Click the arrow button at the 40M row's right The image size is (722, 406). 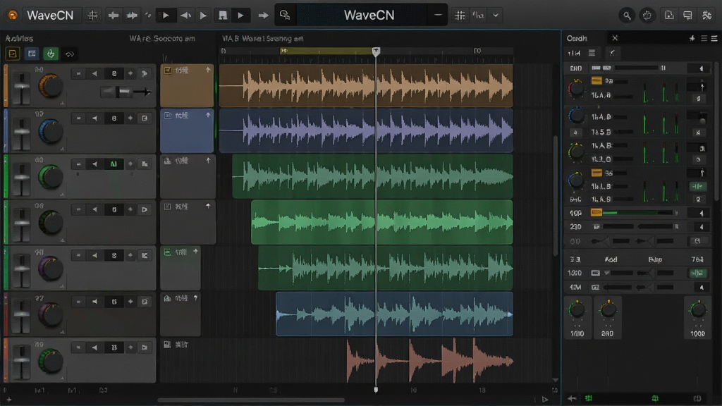coord(702,288)
